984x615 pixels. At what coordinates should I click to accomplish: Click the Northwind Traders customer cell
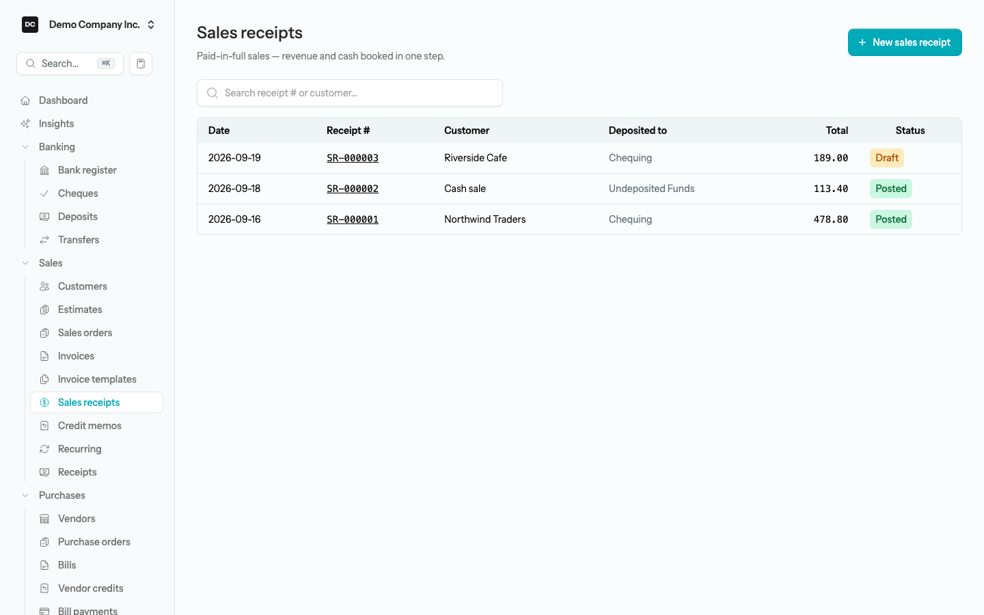coord(485,219)
